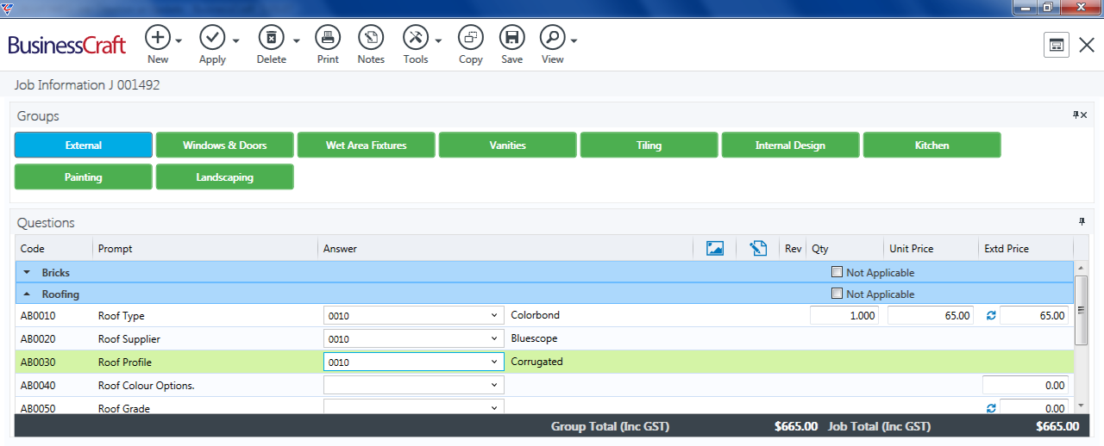Click the Apply checkmark icon
This screenshot has width=1104, height=446.
point(212,38)
